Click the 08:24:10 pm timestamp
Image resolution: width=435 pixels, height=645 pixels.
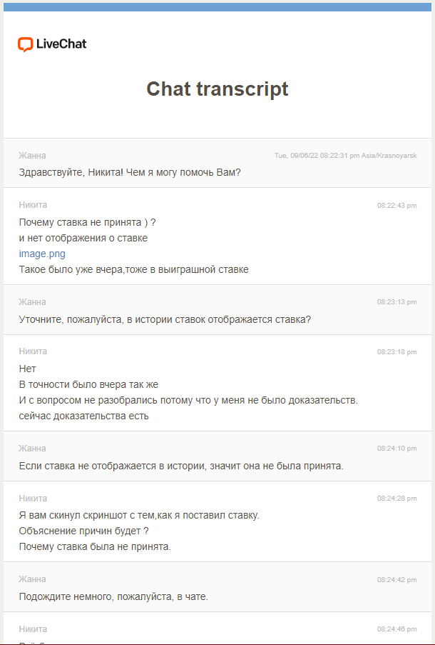[x=397, y=449]
